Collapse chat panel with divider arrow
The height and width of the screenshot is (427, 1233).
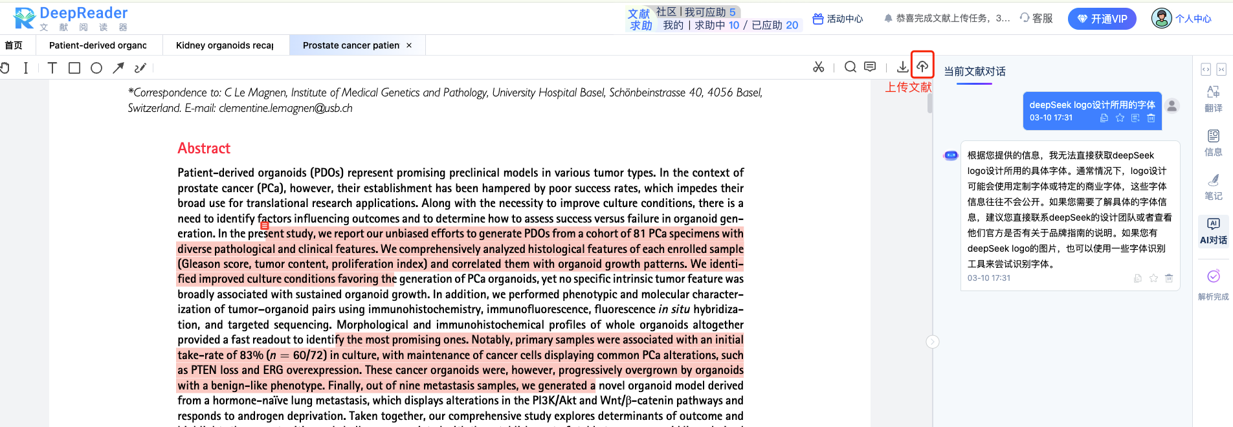[x=932, y=342]
